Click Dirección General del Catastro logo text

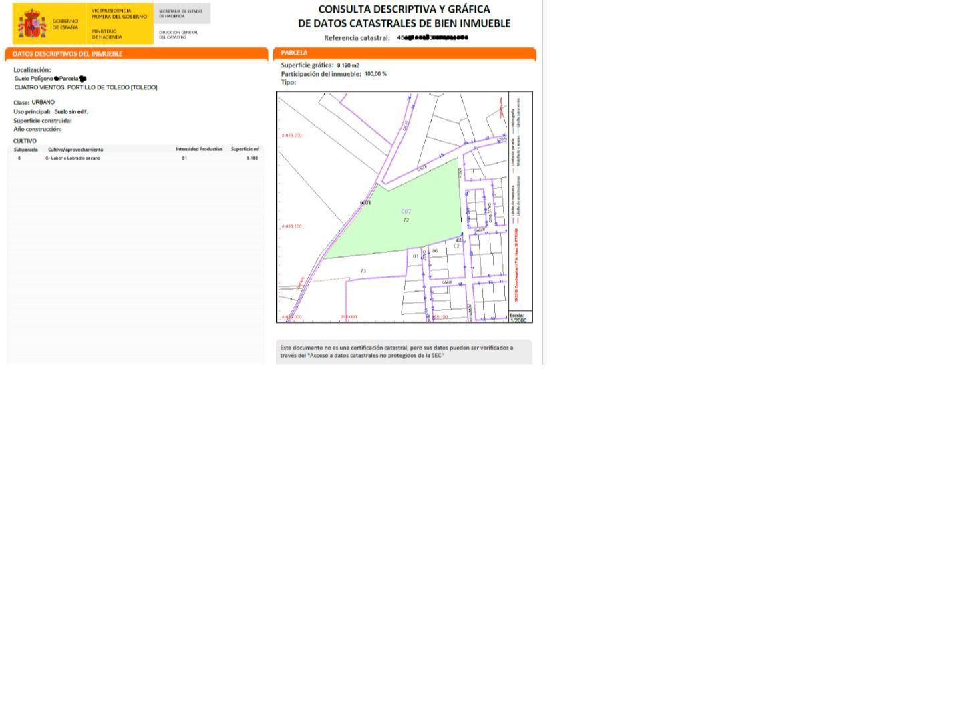[x=178, y=35]
